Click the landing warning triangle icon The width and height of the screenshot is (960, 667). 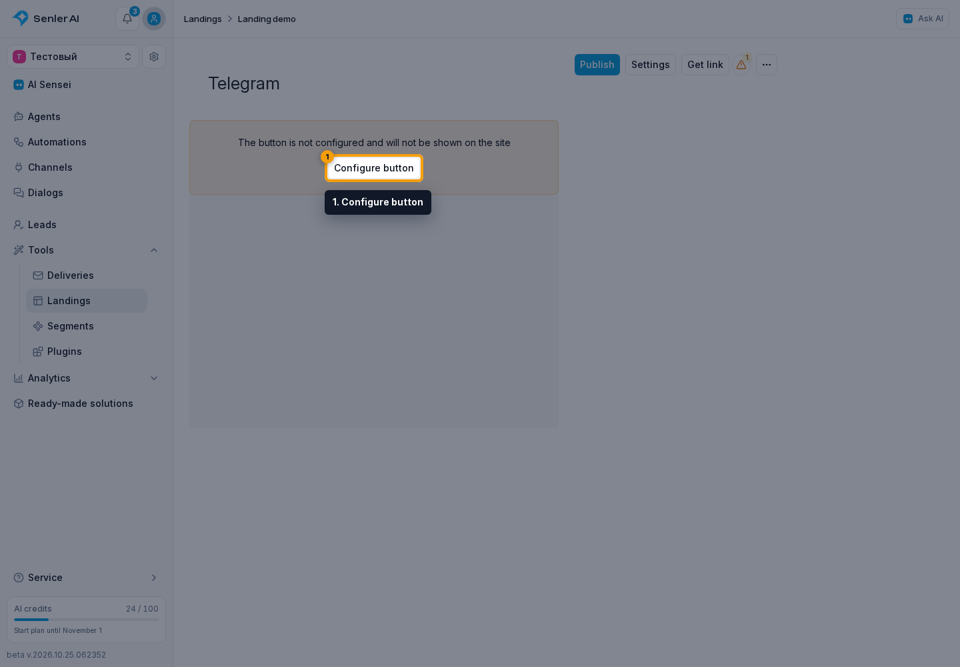741,65
